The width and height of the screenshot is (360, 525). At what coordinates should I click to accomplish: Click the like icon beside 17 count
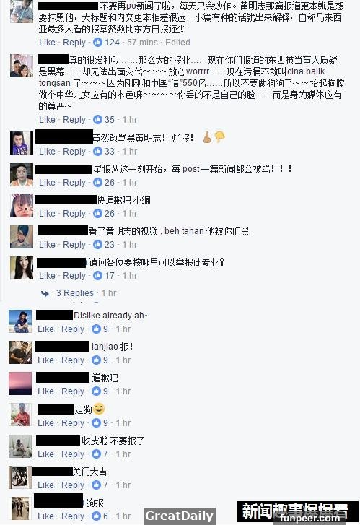(97, 276)
